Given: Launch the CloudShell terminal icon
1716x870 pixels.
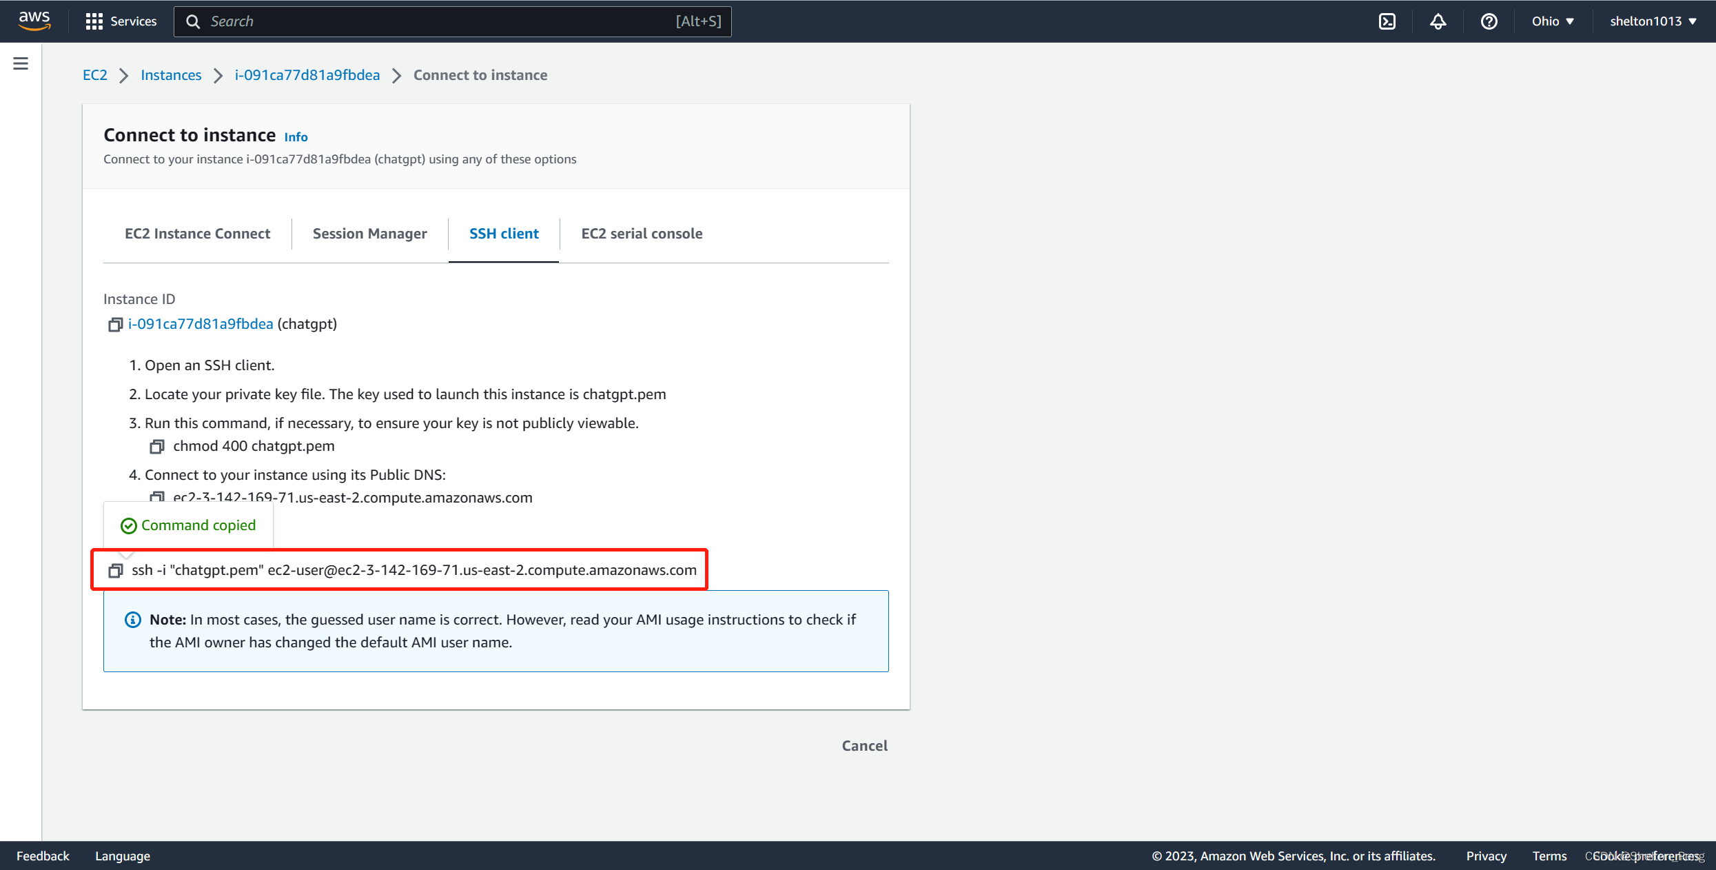Looking at the screenshot, I should 1387,21.
